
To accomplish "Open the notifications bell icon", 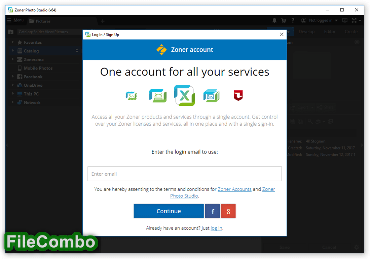I will (274, 20).
